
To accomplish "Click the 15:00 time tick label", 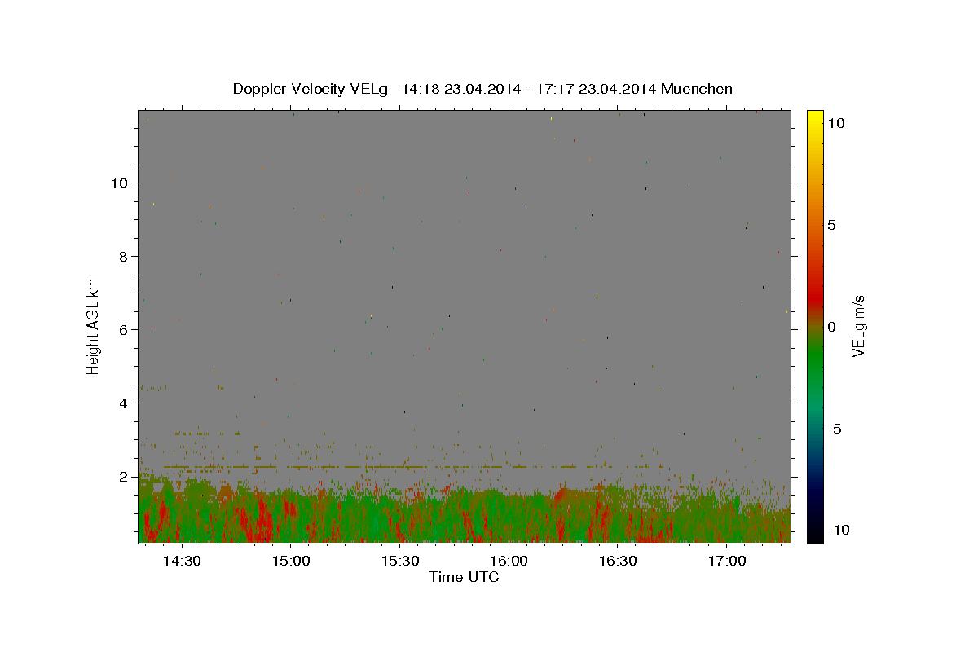I will [x=291, y=562].
